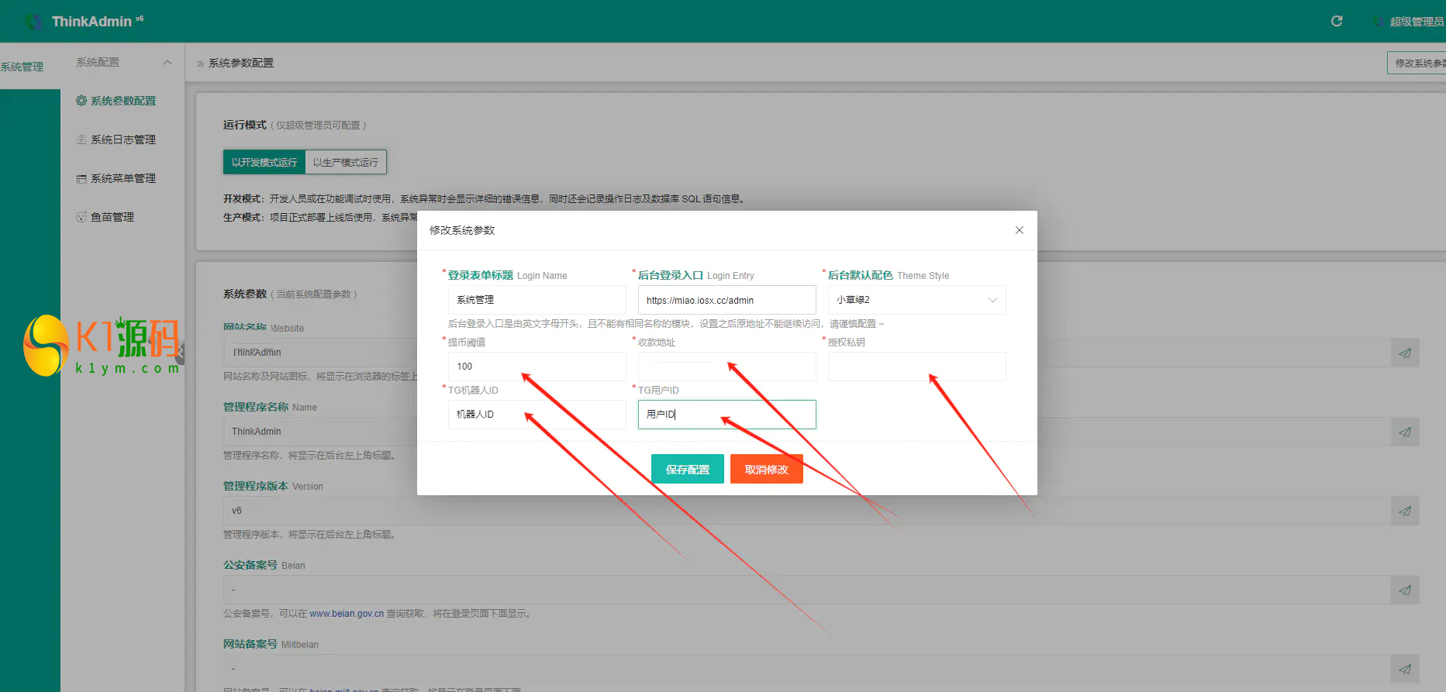The width and height of the screenshot is (1446, 692).
Task: Focus the 后台登录入口 input field
Action: (727, 300)
